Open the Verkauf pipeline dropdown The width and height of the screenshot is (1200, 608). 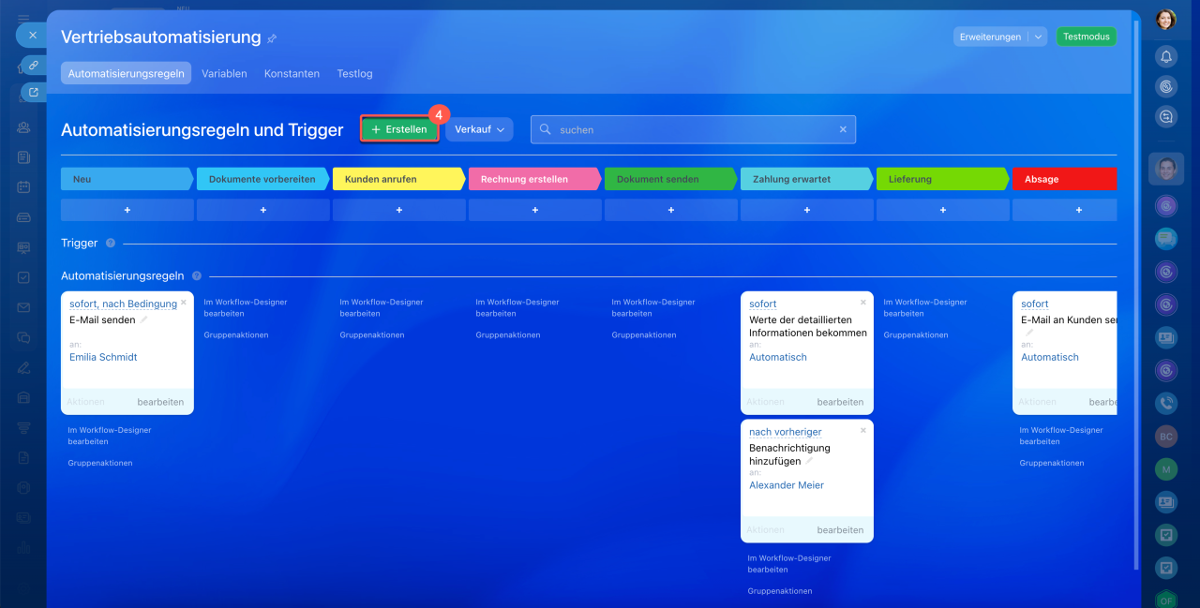point(479,129)
